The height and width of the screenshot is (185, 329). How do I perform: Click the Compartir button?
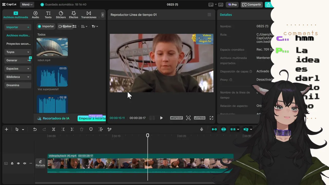click(x=252, y=5)
